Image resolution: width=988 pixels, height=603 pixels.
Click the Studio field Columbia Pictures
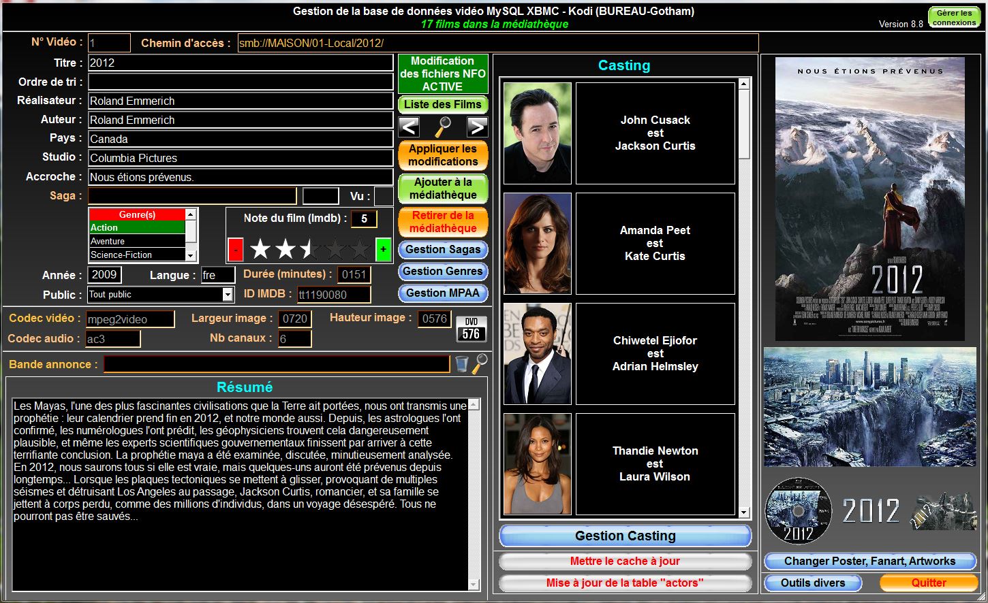coord(241,158)
